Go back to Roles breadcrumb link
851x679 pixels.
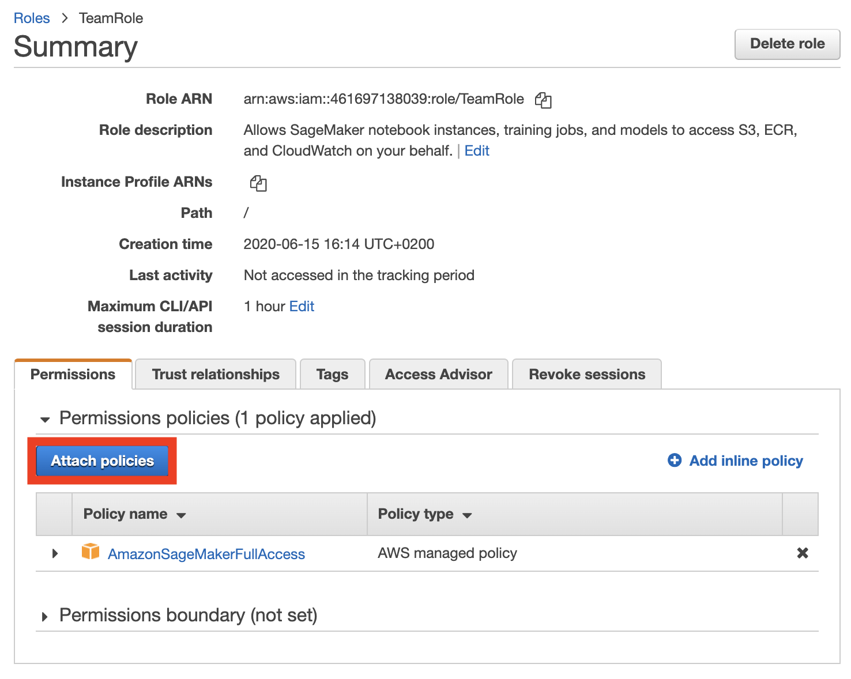(32, 18)
